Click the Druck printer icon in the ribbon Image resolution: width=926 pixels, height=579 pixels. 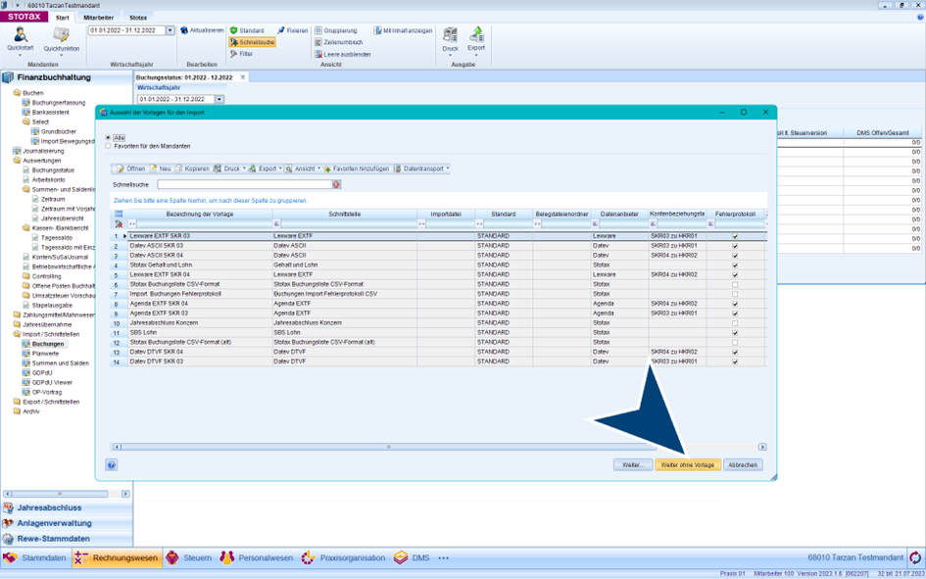tap(450, 35)
